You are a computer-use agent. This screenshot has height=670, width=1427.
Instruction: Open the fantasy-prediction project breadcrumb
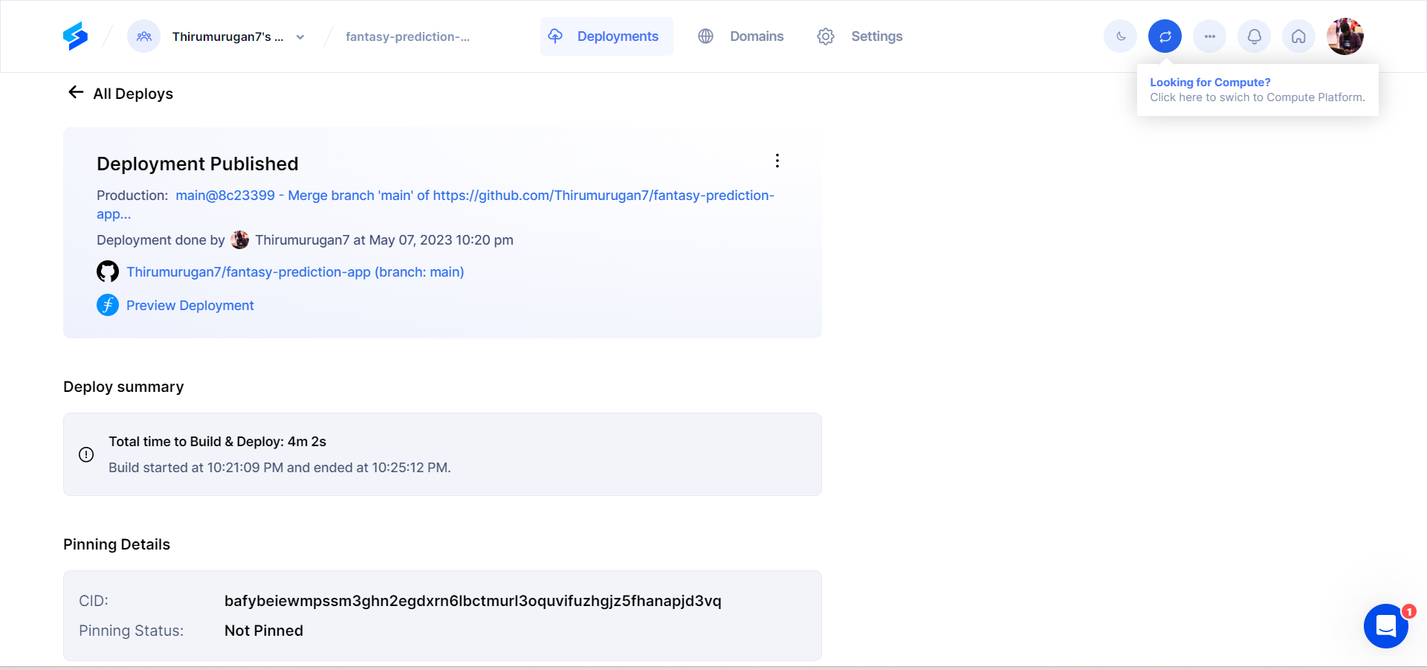(x=407, y=36)
